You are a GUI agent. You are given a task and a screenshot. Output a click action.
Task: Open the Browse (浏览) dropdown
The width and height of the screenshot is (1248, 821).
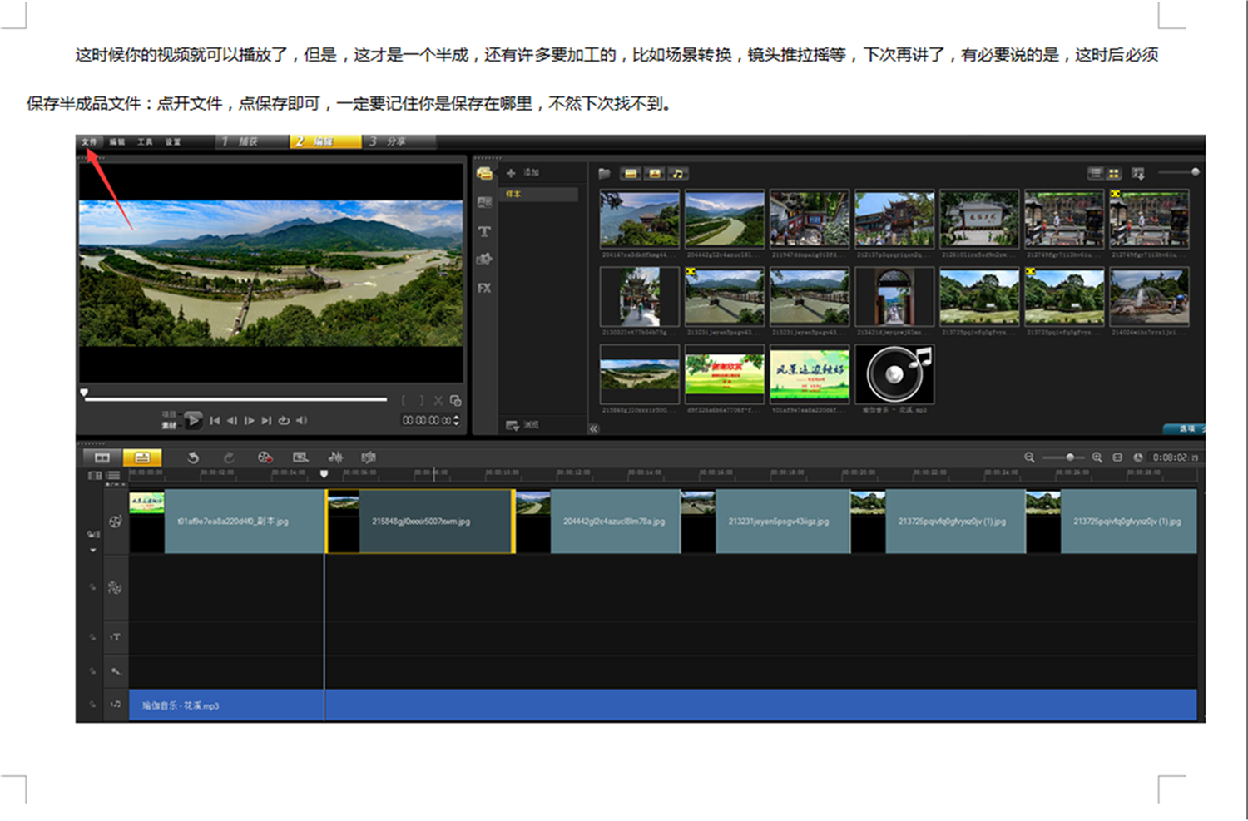(x=522, y=425)
